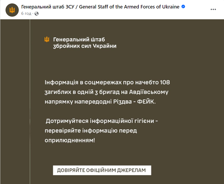Click the "перевіряйте інформацію перед" line
224x184 pixels.
[x=91, y=131]
